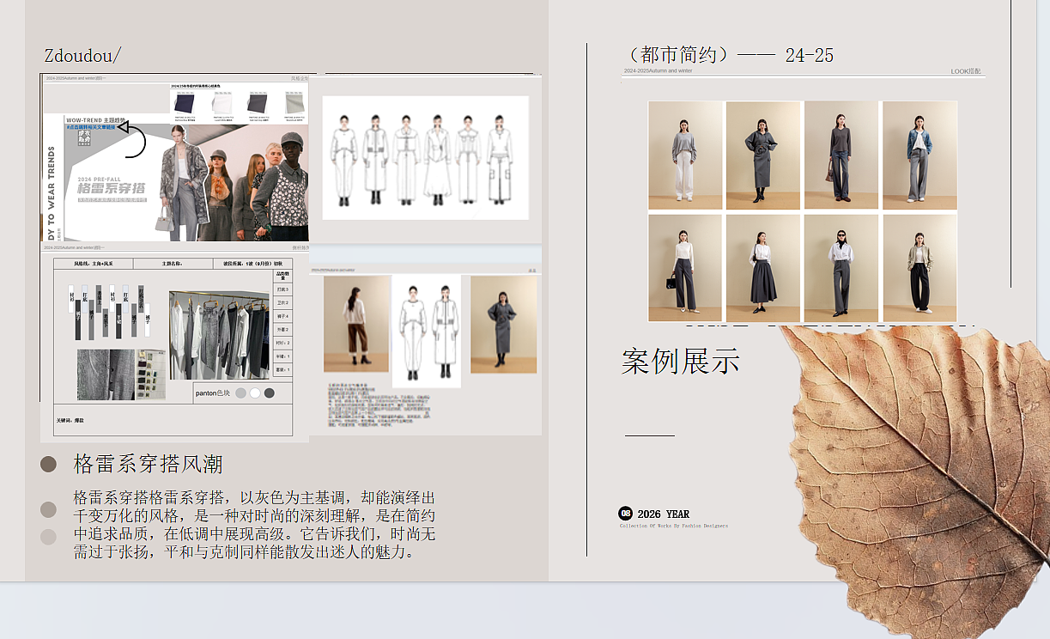1050x639 pixels.
Task: Open the six-figure fashion sketch image
Action: click(426, 157)
